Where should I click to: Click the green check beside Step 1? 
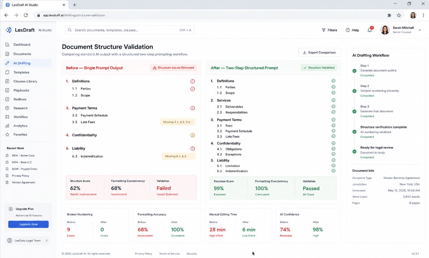(x=354, y=71)
